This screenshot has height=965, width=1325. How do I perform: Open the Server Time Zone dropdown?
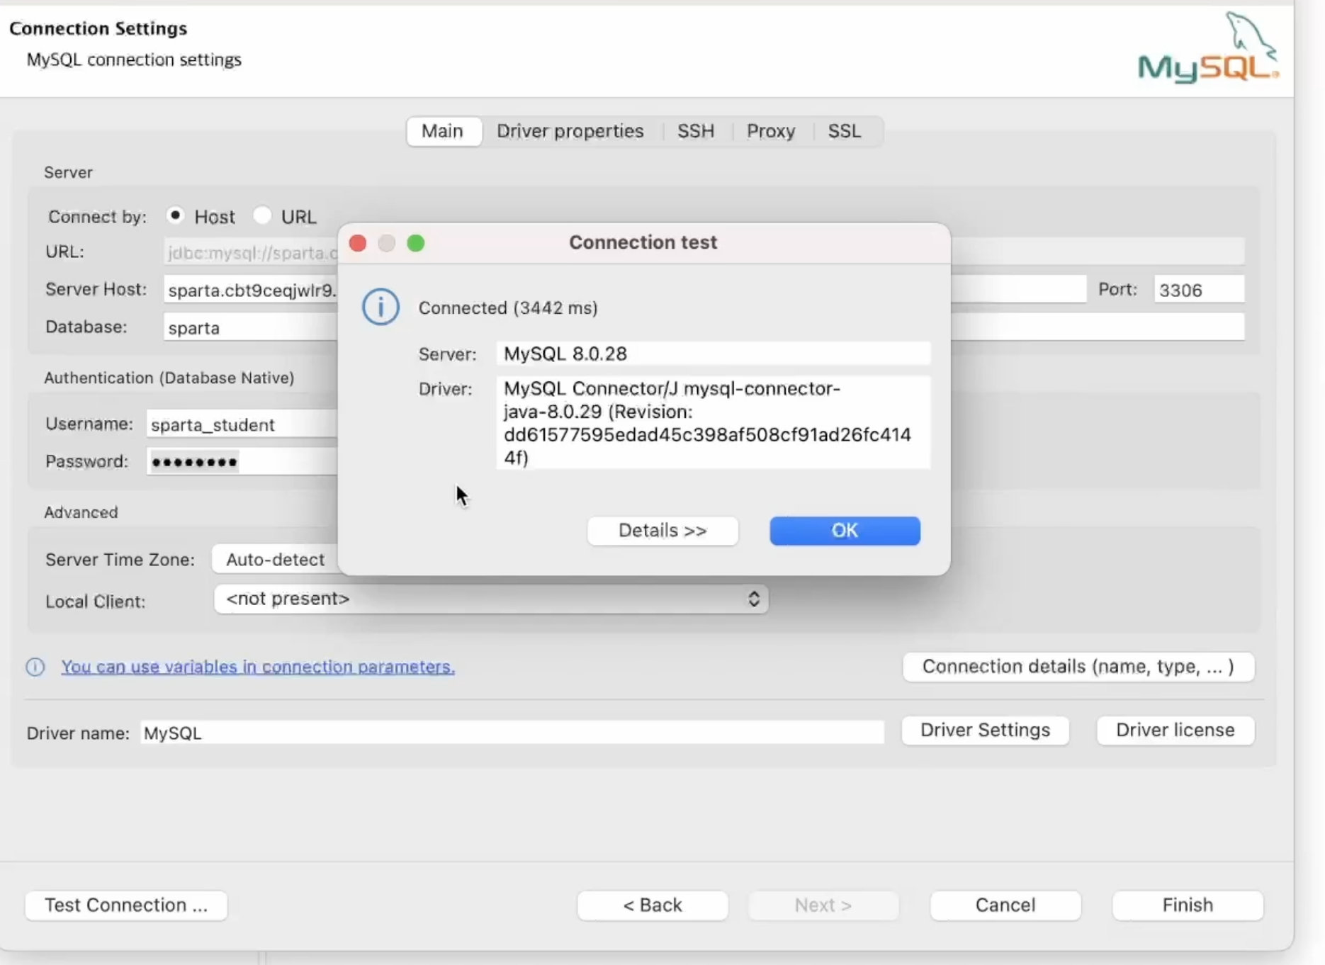276,560
